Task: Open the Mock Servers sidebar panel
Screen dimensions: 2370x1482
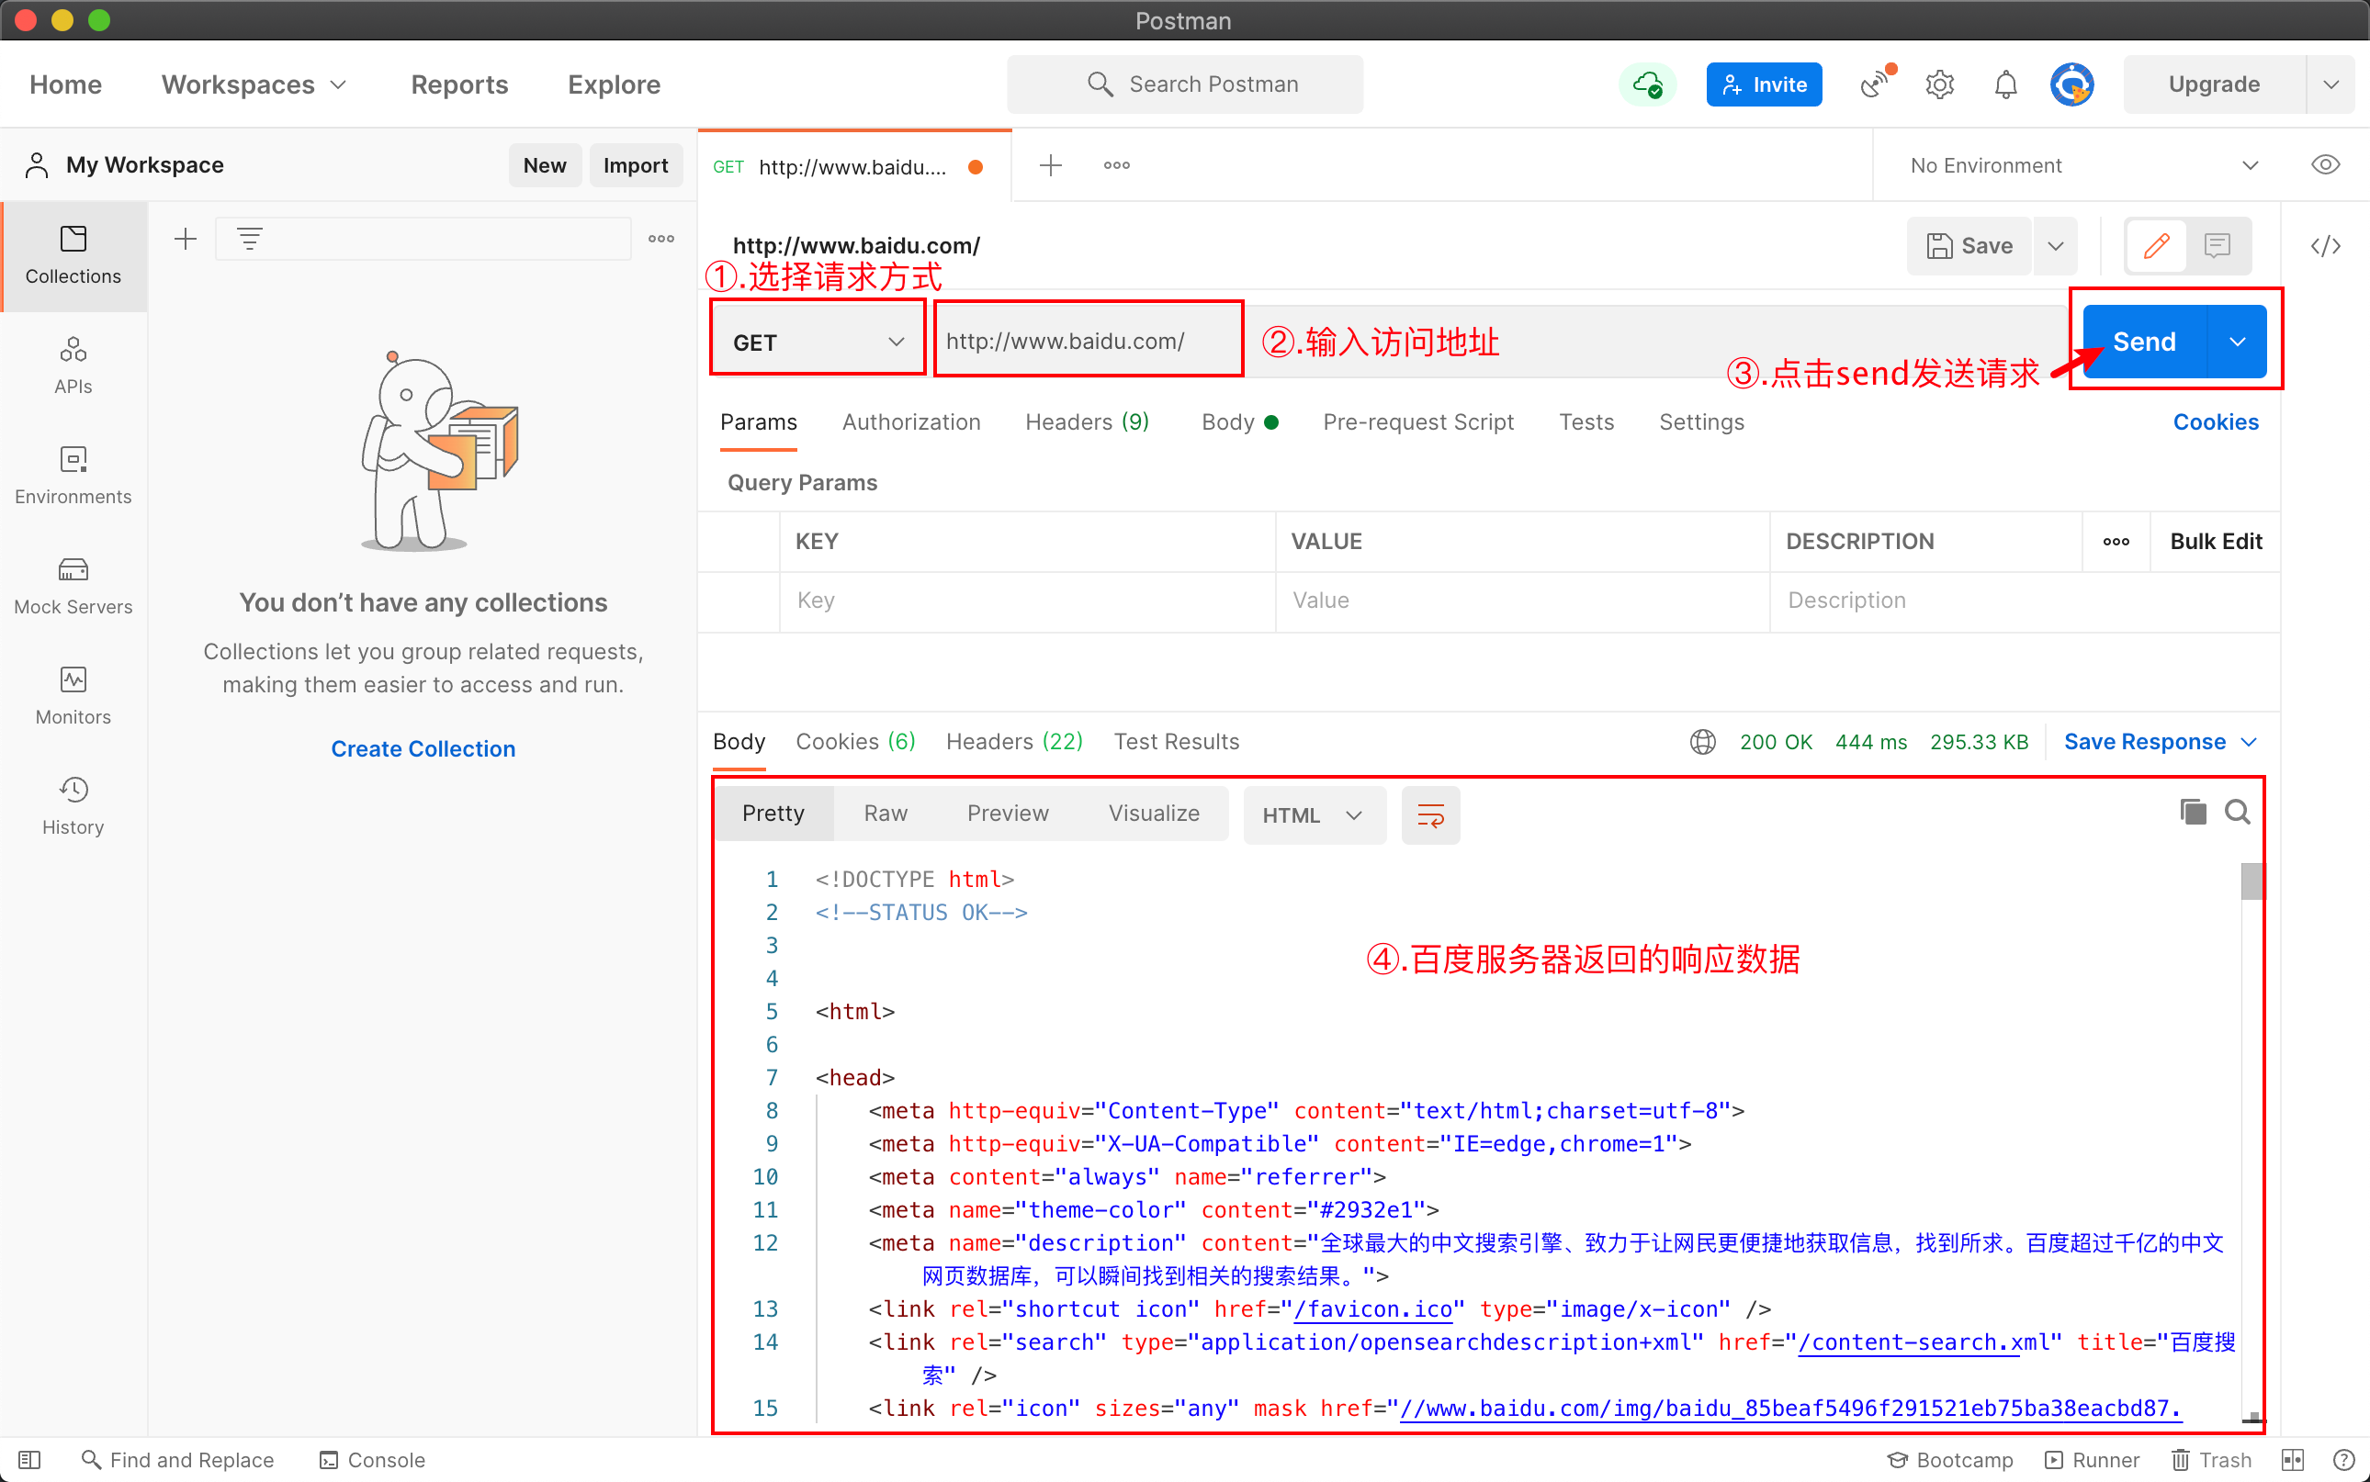Action: click(x=73, y=586)
